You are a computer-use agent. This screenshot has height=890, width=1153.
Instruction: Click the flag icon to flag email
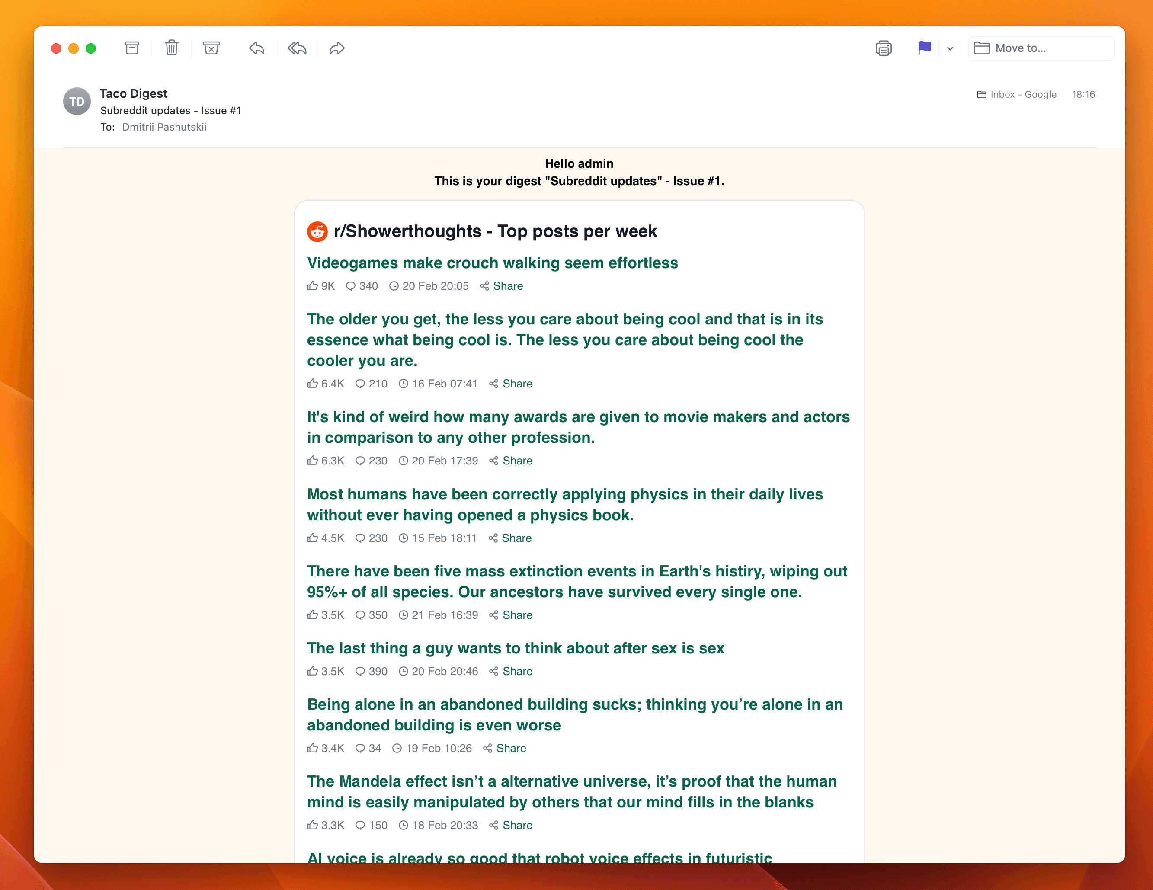pyautogui.click(x=923, y=48)
